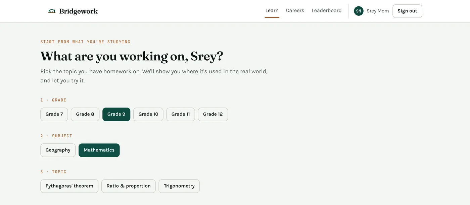This screenshot has width=470, height=205.
Task: Click the "1 · GRADE" section label
Action: coord(53,100)
